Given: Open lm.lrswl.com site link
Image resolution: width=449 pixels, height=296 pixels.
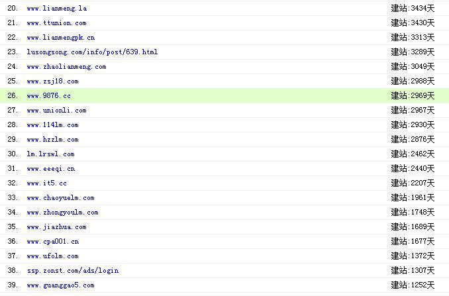Looking at the screenshot, I should (50, 154).
